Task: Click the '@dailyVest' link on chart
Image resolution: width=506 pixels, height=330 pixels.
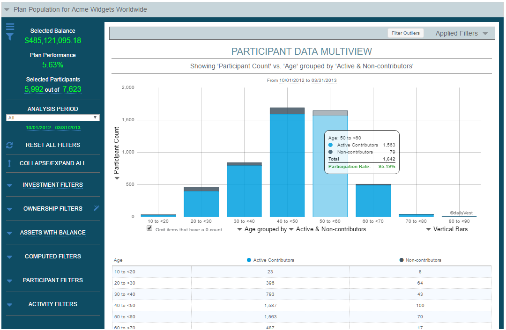Action: point(461,212)
